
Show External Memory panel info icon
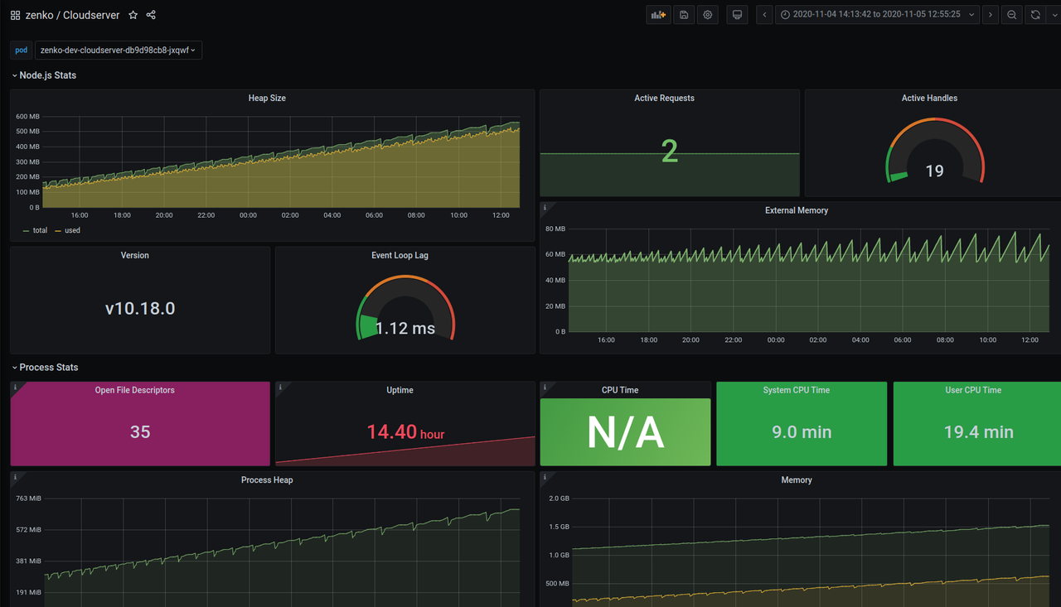pyautogui.click(x=545, y=208)
